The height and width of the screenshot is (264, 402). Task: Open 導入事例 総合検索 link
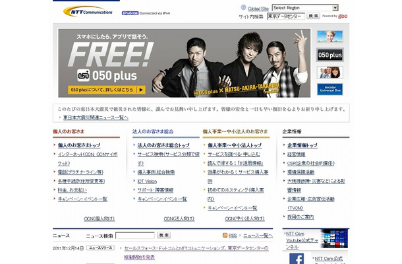[156, 172]
